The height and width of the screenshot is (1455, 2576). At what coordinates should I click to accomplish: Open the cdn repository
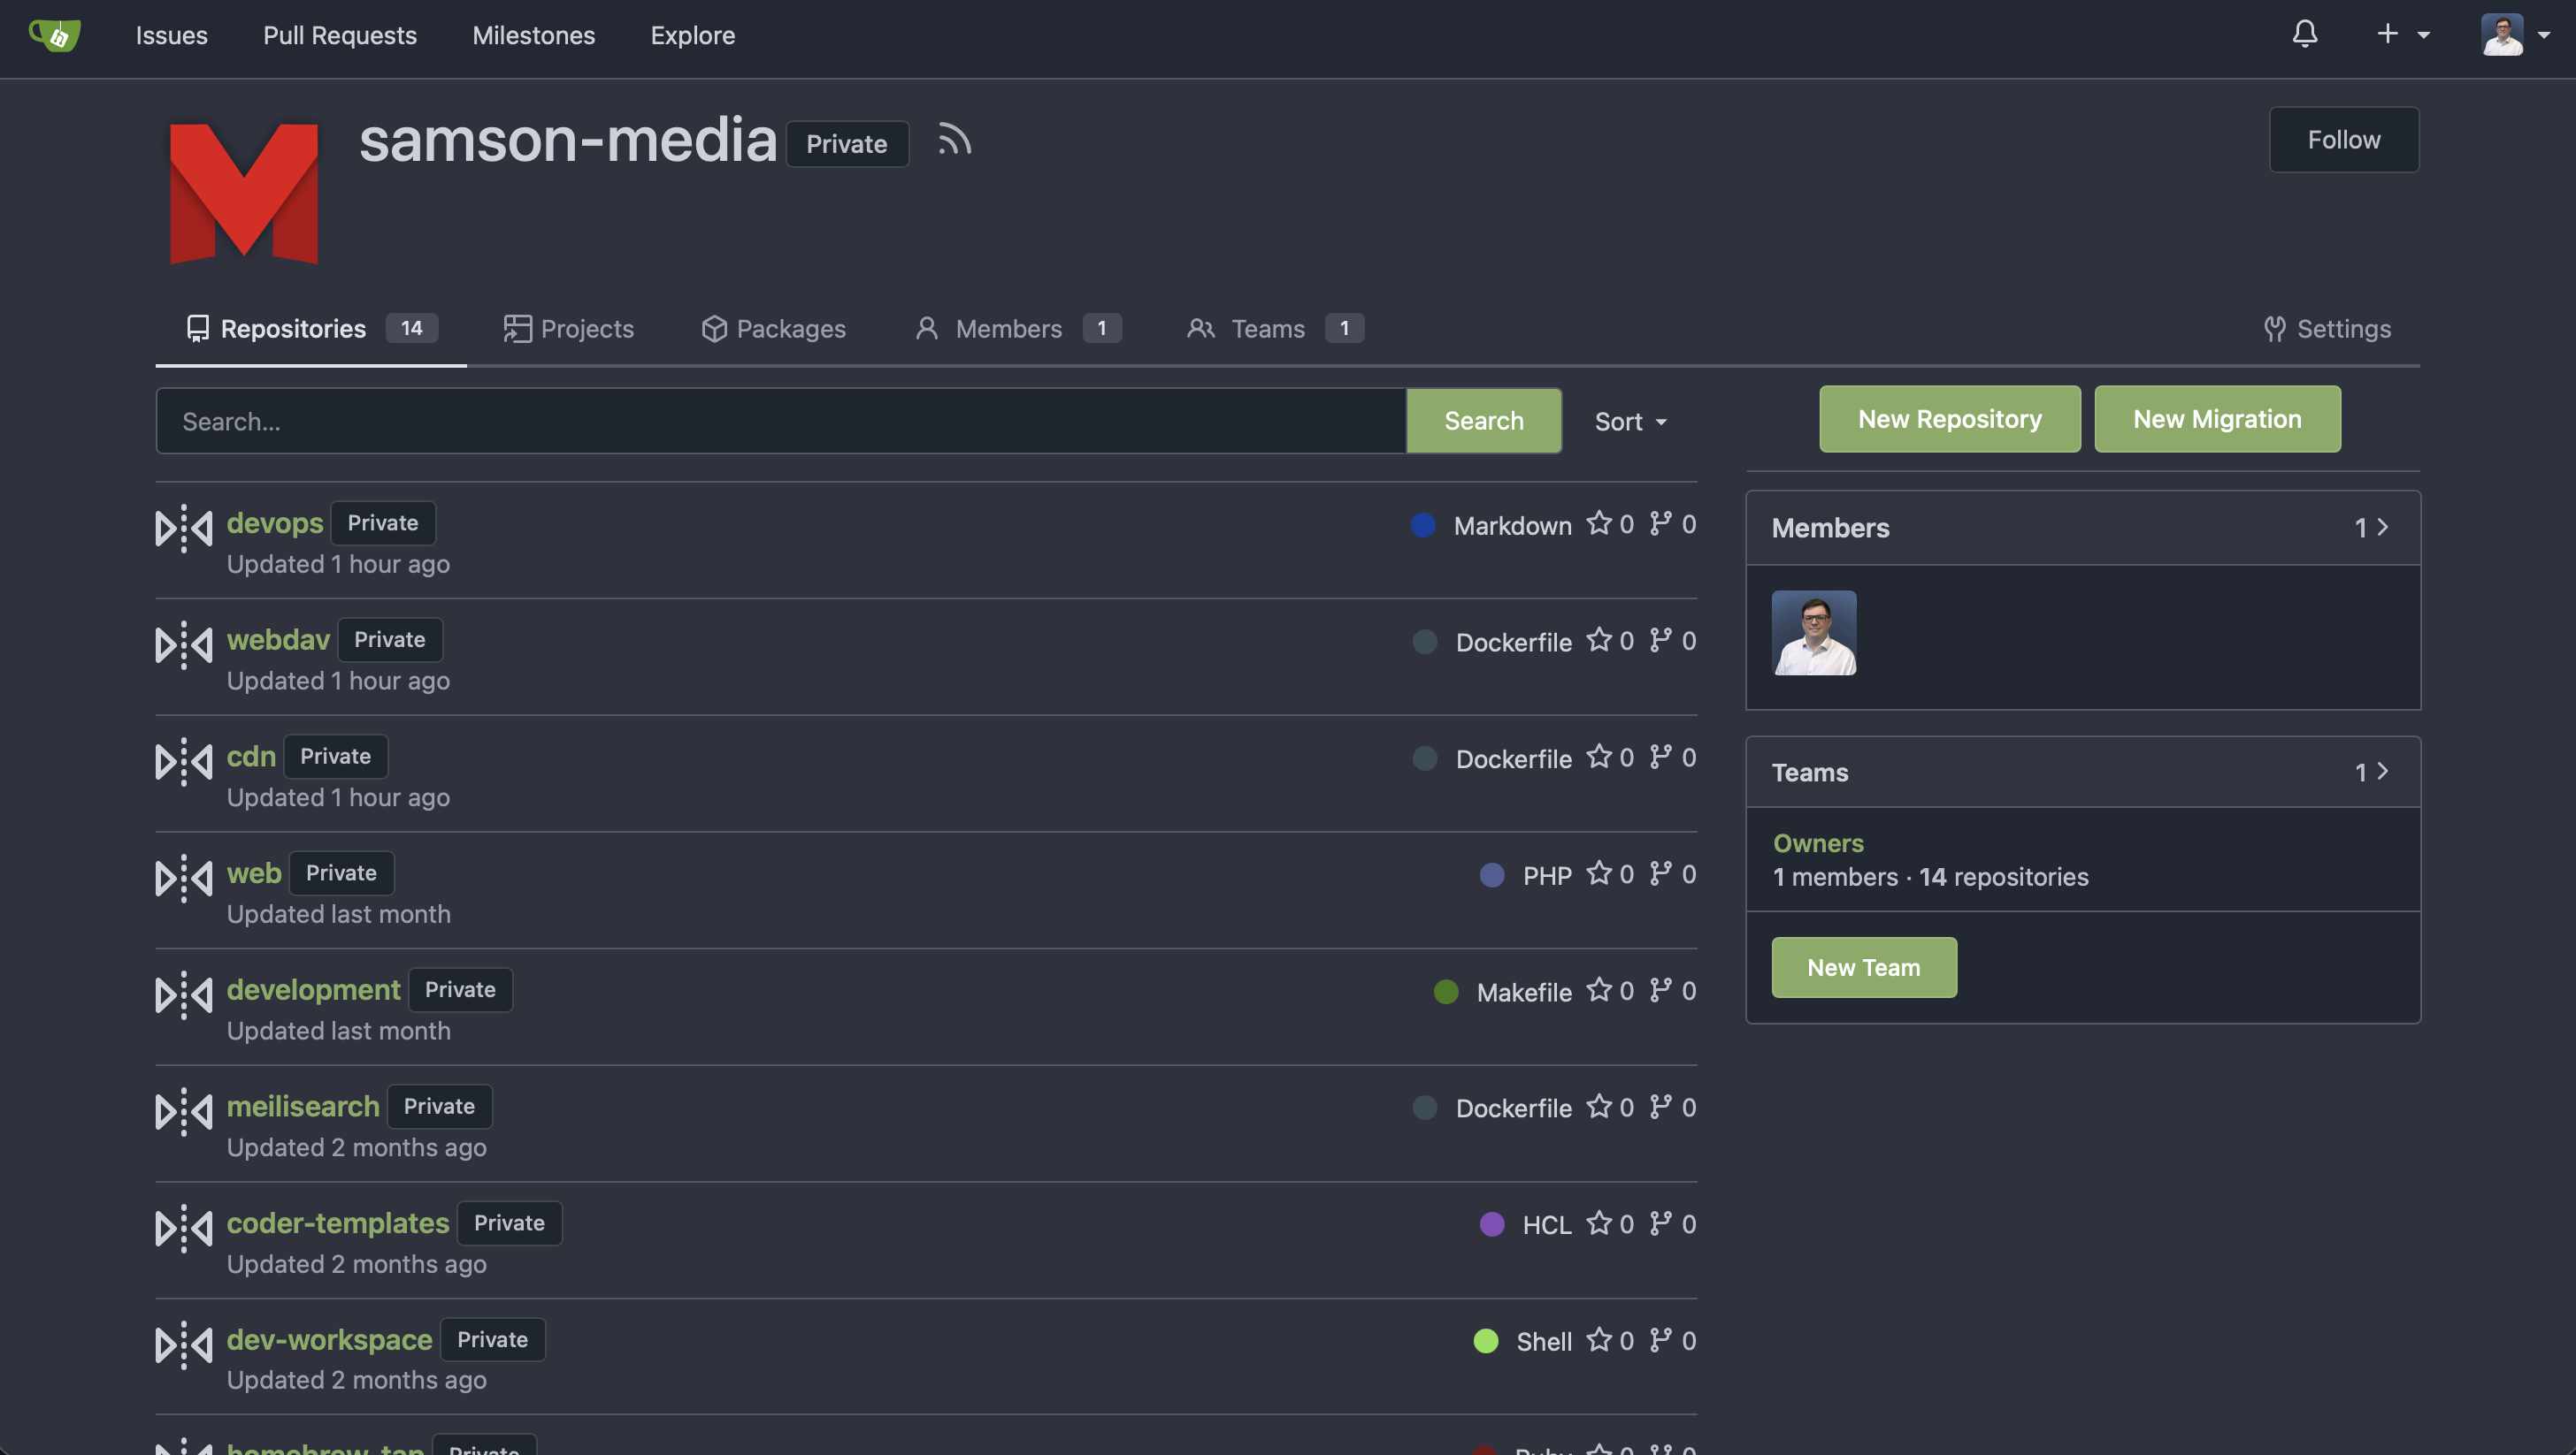(251, 757)
